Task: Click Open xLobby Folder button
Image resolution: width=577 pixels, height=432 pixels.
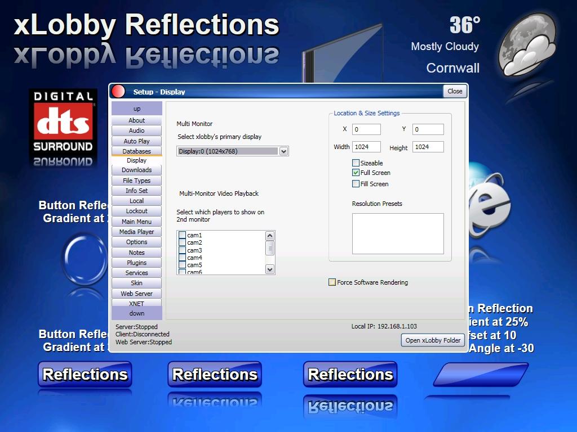Action: (433, 340)
